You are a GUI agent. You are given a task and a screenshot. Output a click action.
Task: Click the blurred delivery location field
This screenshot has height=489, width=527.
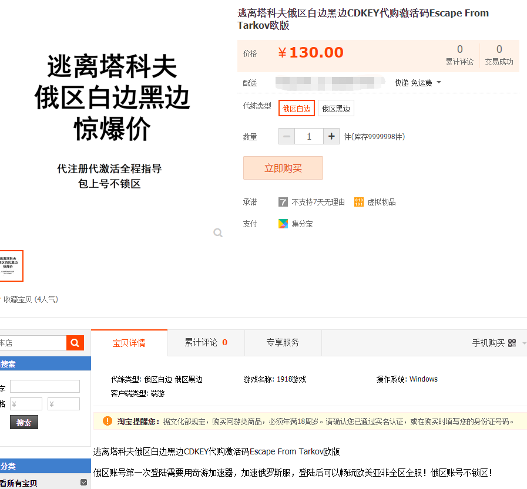330,83
